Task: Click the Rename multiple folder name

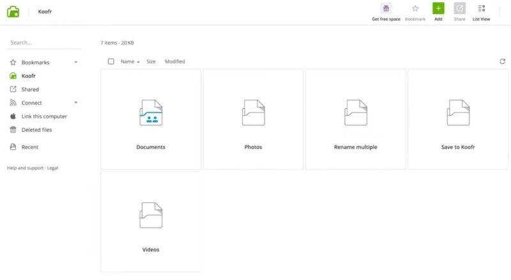Action: (356, 147)
